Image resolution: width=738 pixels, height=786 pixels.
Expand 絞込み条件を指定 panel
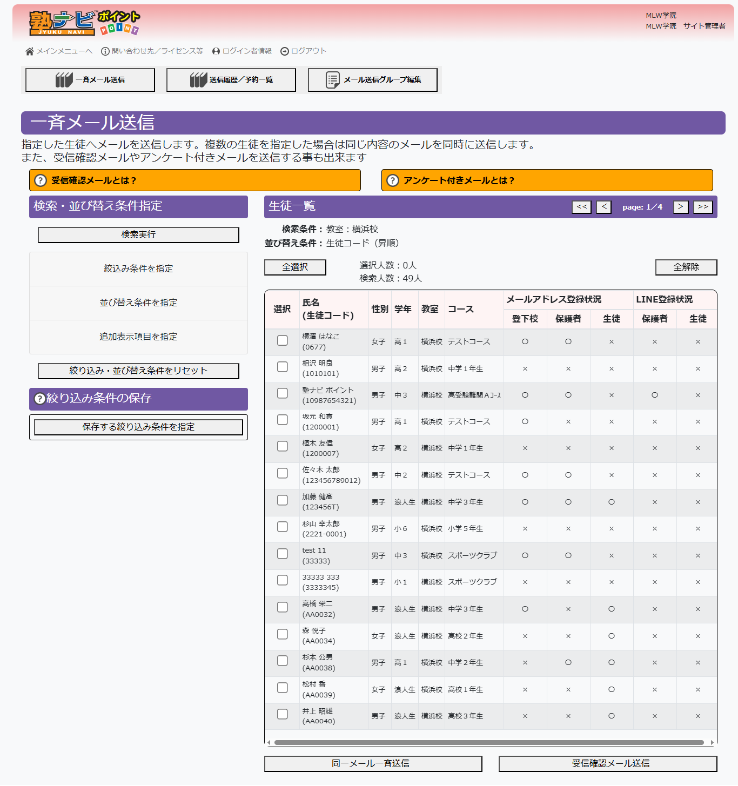[138, 268]
